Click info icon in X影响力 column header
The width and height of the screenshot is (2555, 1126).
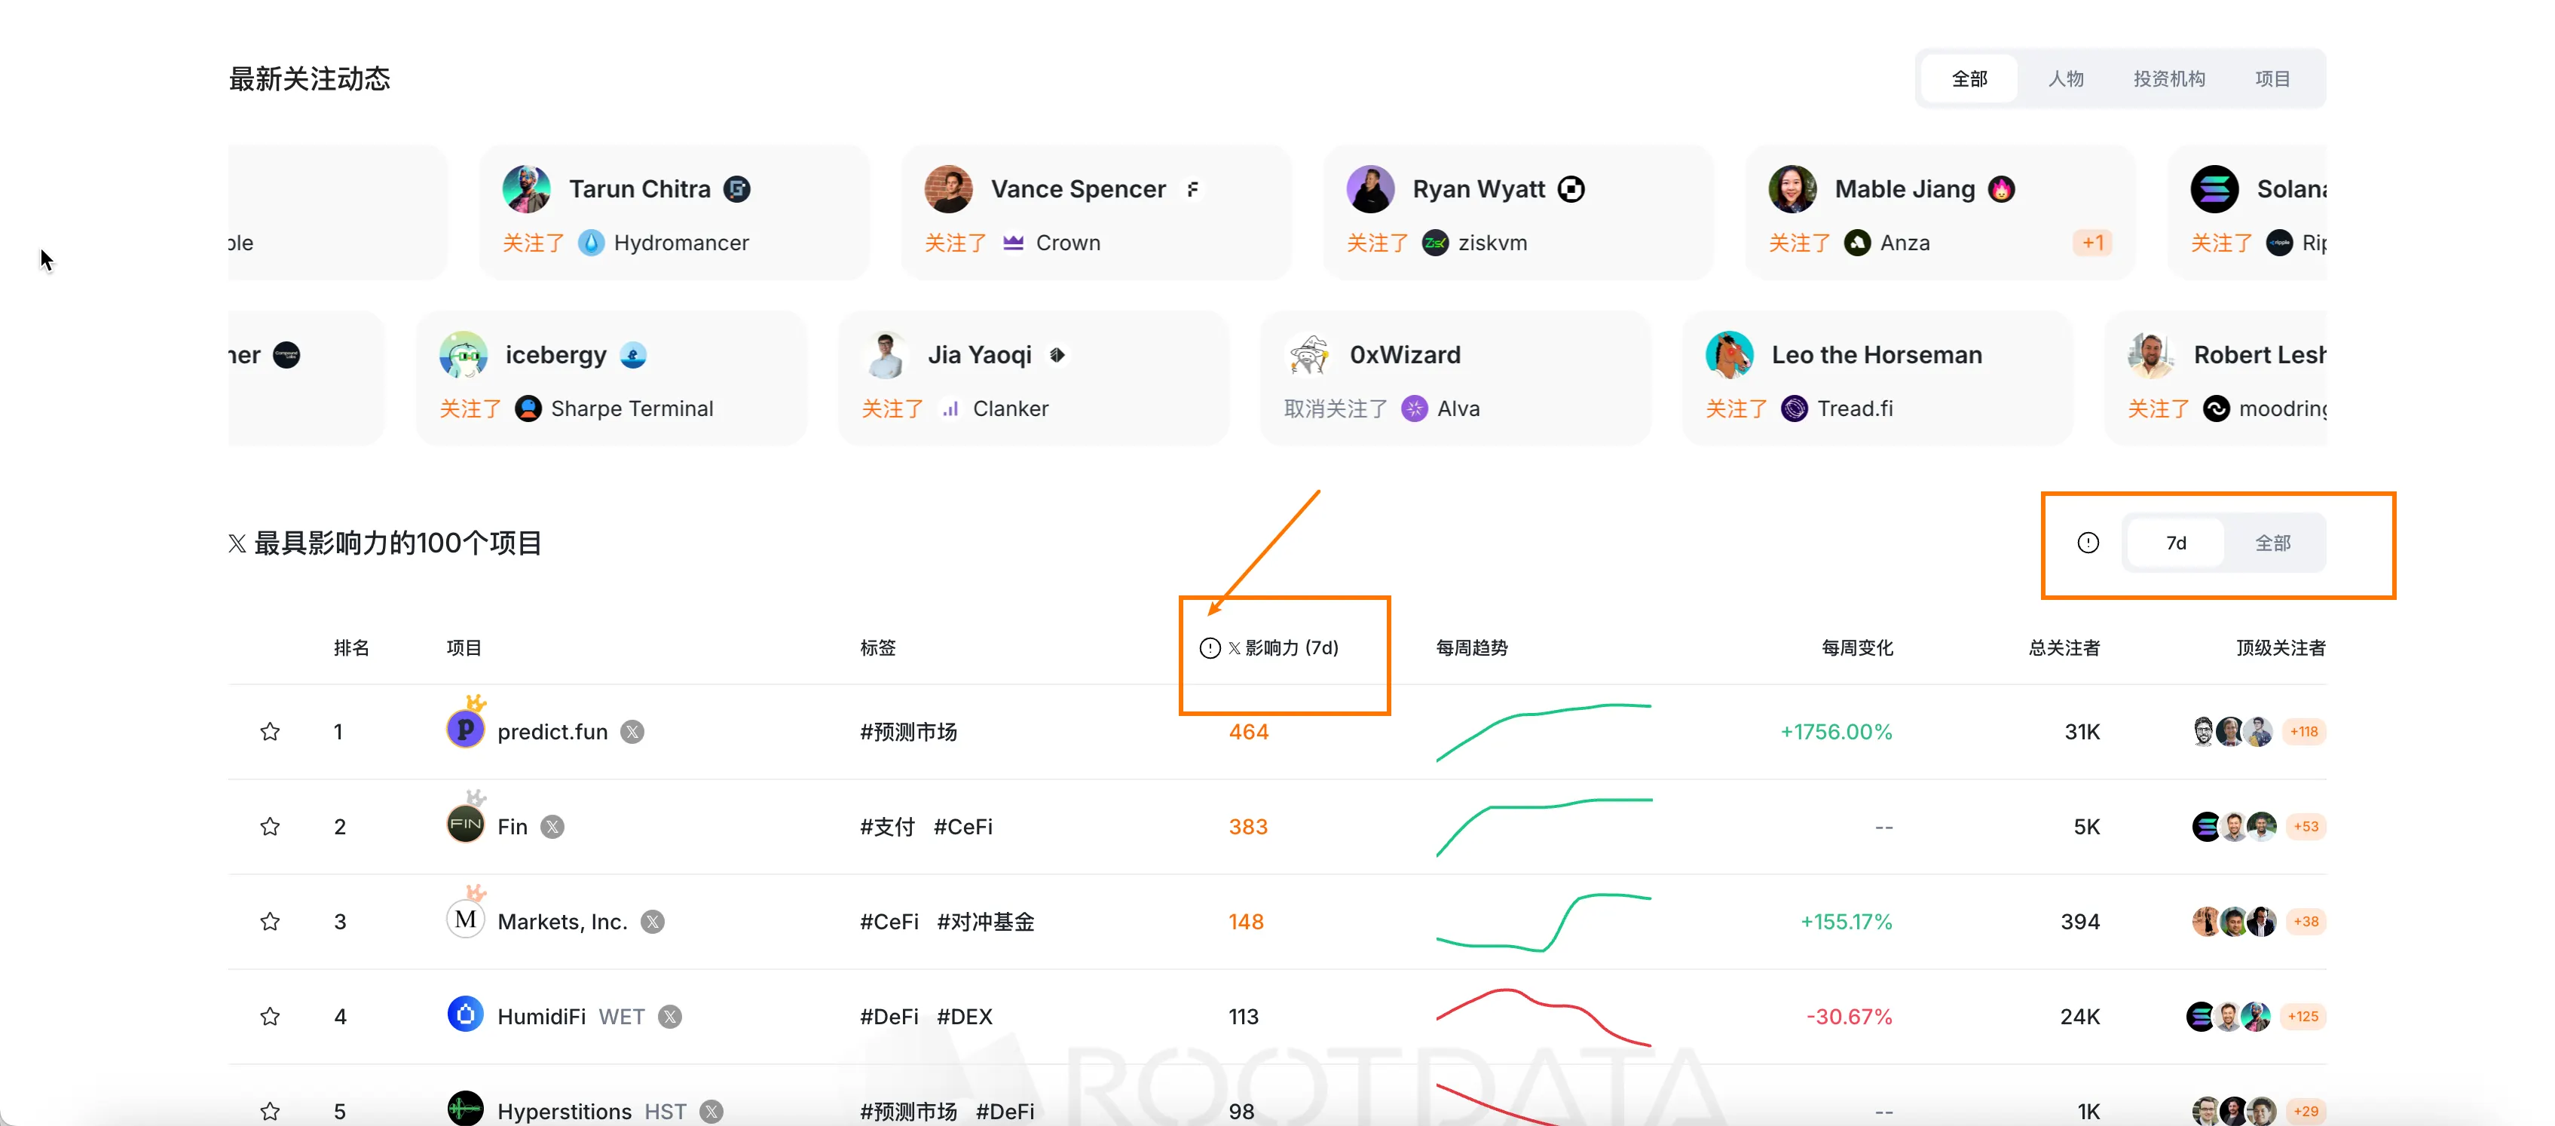tap(1209, 648)
